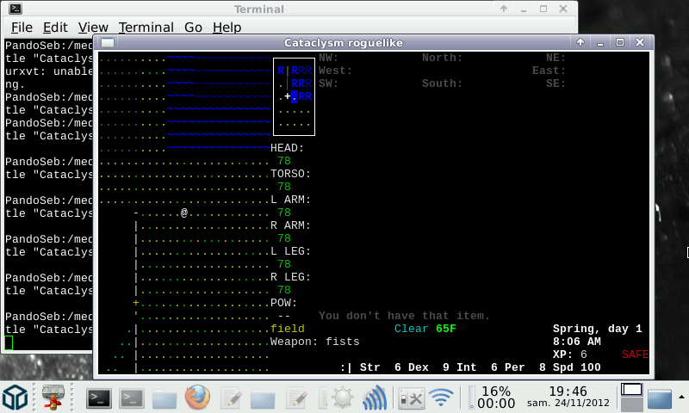Click the sun brightness icon in tray

point(343,398)
